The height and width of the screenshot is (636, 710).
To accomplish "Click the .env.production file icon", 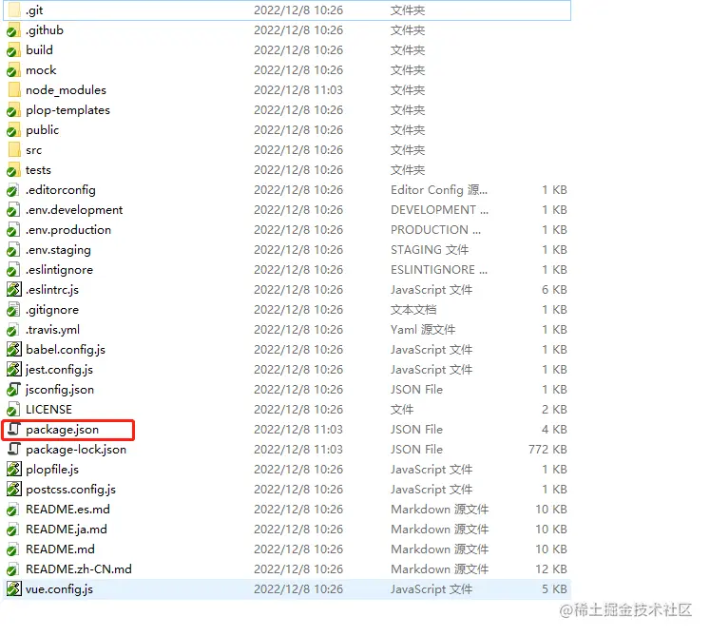I will tap(13, 230).
